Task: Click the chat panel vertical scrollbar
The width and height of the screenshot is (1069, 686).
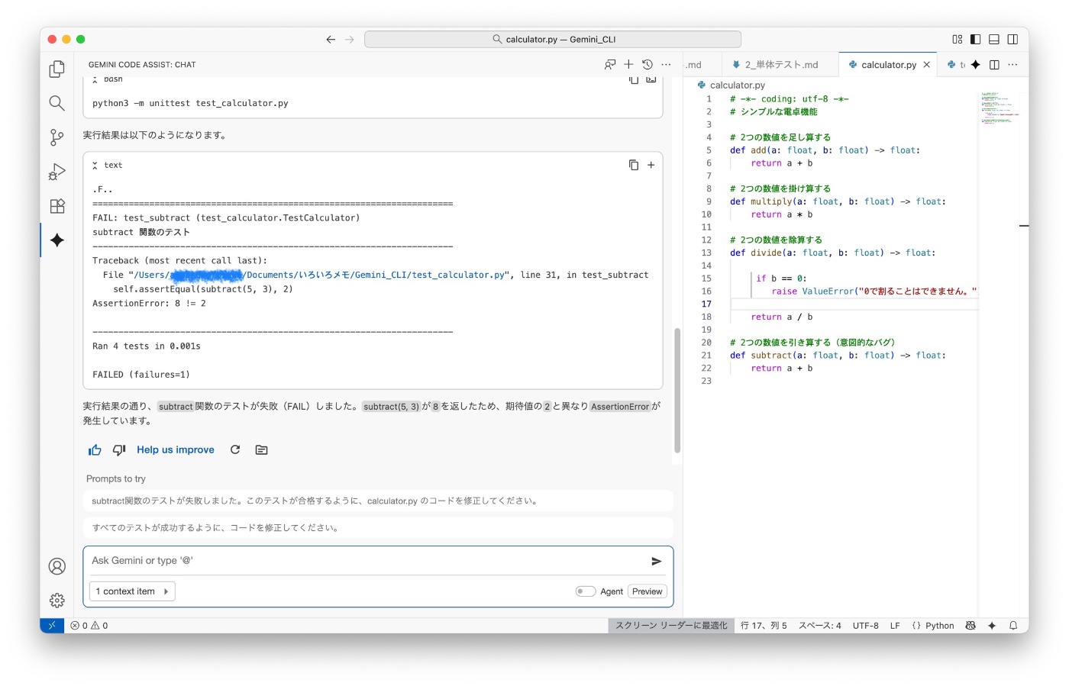Action: point(677,391)
